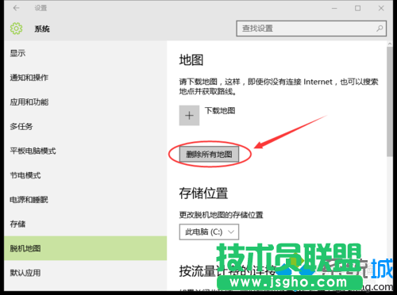Click the green settings gear icon
Screen dimensions: 397x295
click(16, 29)
